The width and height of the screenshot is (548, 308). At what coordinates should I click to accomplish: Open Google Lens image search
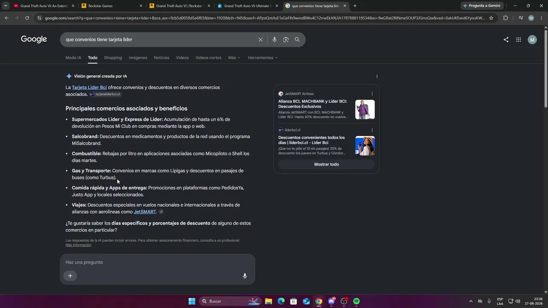coord(286,39)
